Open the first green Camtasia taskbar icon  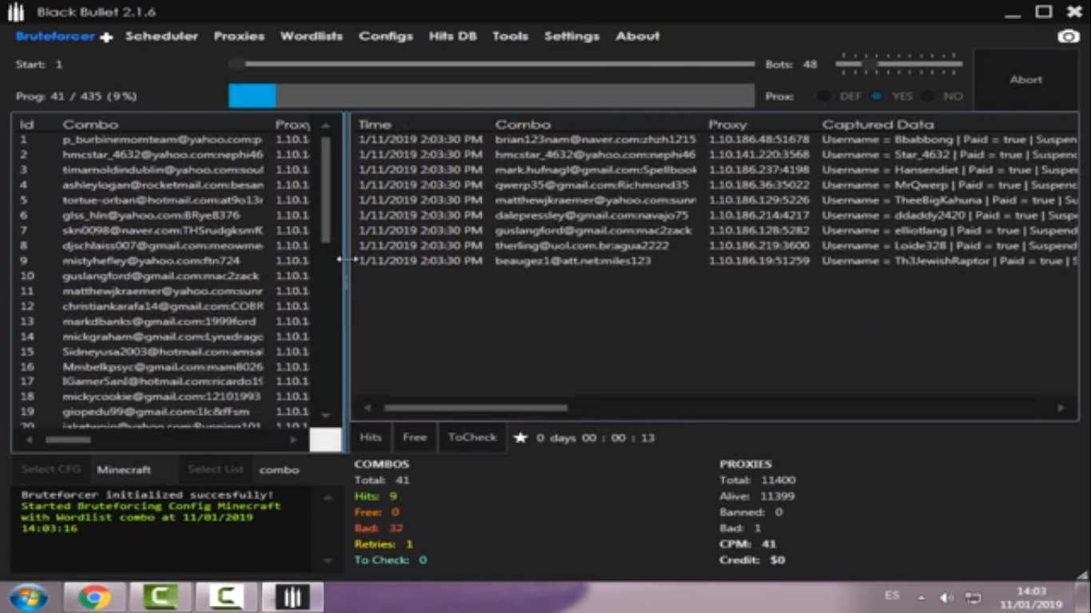click(x=160, y=597)
